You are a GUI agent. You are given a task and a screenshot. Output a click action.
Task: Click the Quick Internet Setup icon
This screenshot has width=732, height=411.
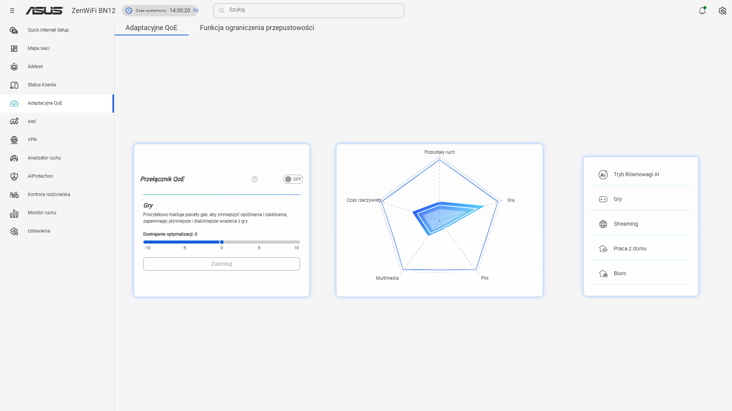(14, 30)
